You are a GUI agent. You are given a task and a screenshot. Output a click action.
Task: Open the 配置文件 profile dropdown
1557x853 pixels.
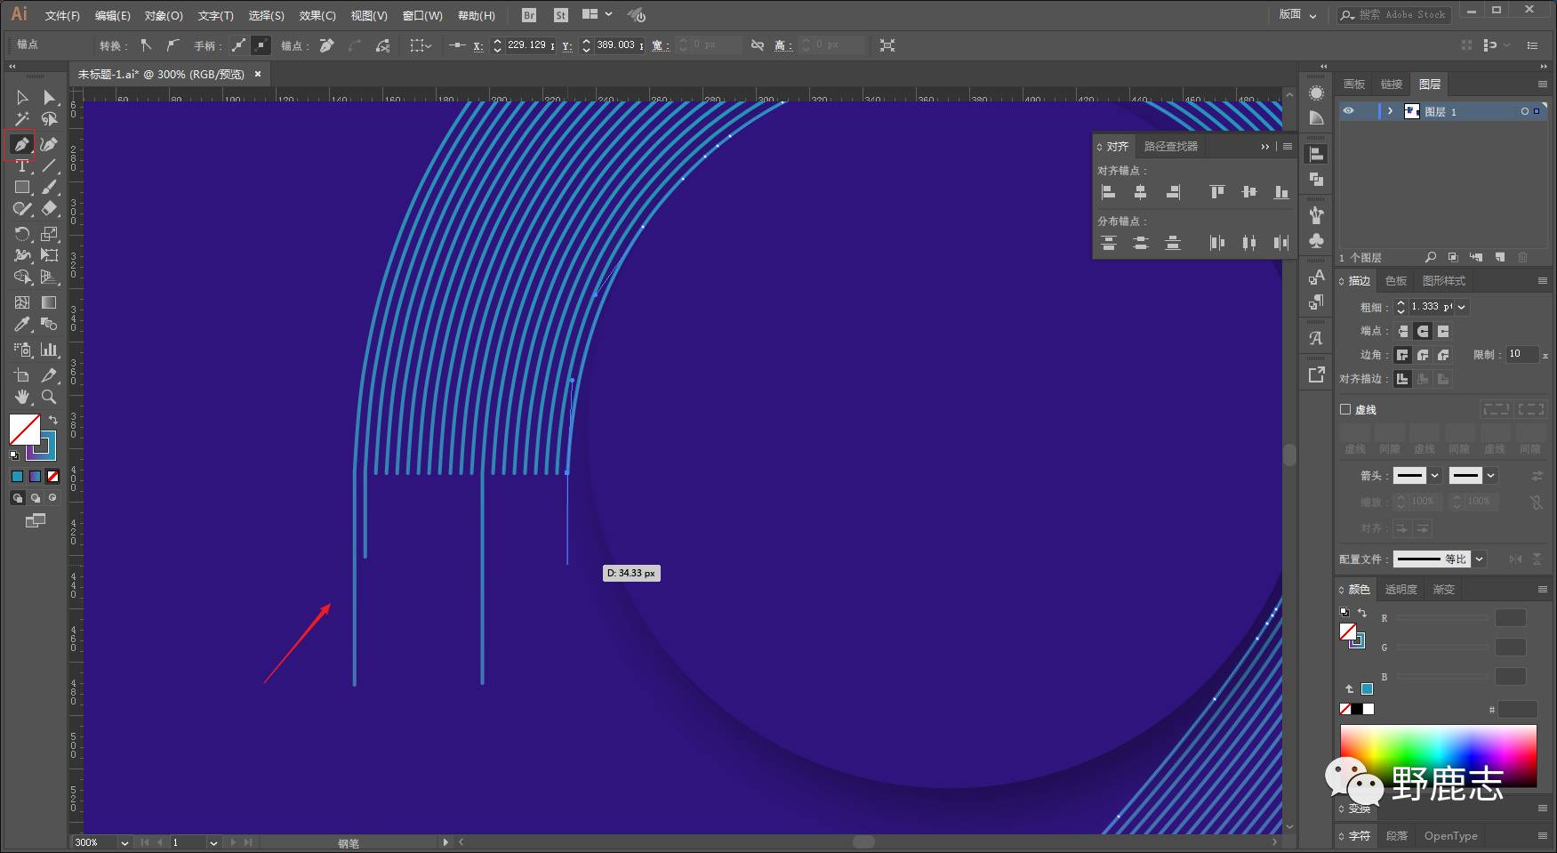pyautogui.click(x=1480, y=559)
